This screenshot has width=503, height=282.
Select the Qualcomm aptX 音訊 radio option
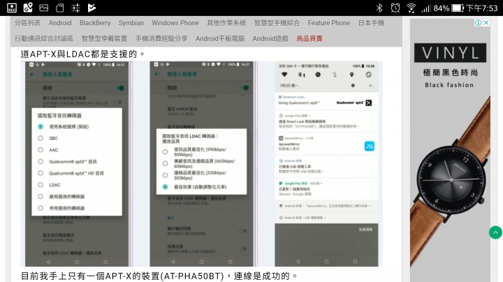click(x=40, y=162)
